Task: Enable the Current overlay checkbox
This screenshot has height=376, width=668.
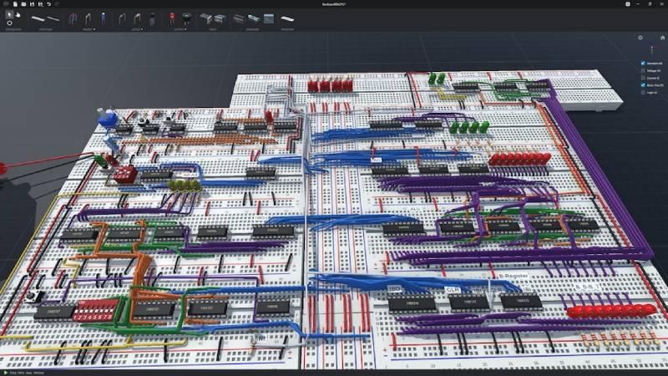Action: 642,78
